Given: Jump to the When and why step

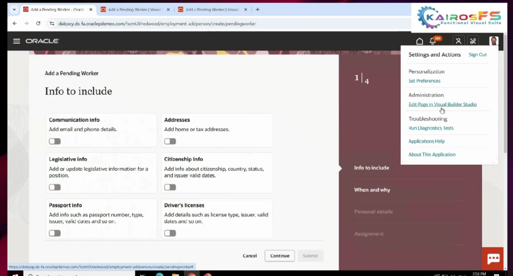Looking at the screenshot, I should coord(372,190).
